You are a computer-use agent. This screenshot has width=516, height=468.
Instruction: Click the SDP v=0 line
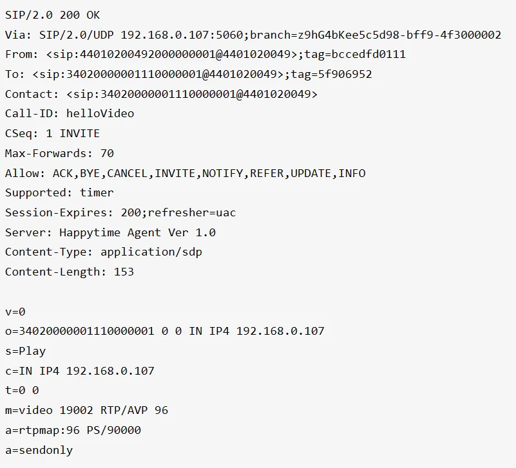(15, 312)
